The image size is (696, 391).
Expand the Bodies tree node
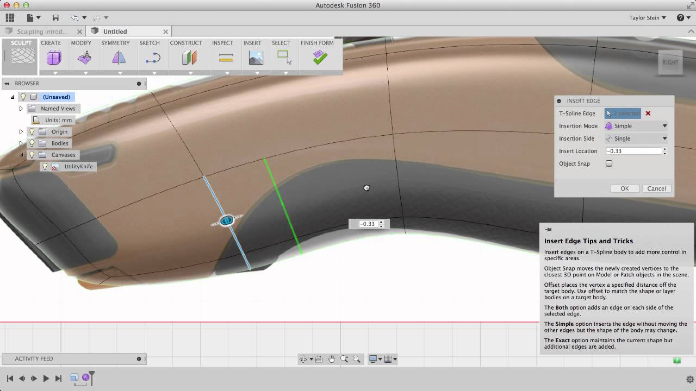21,143
